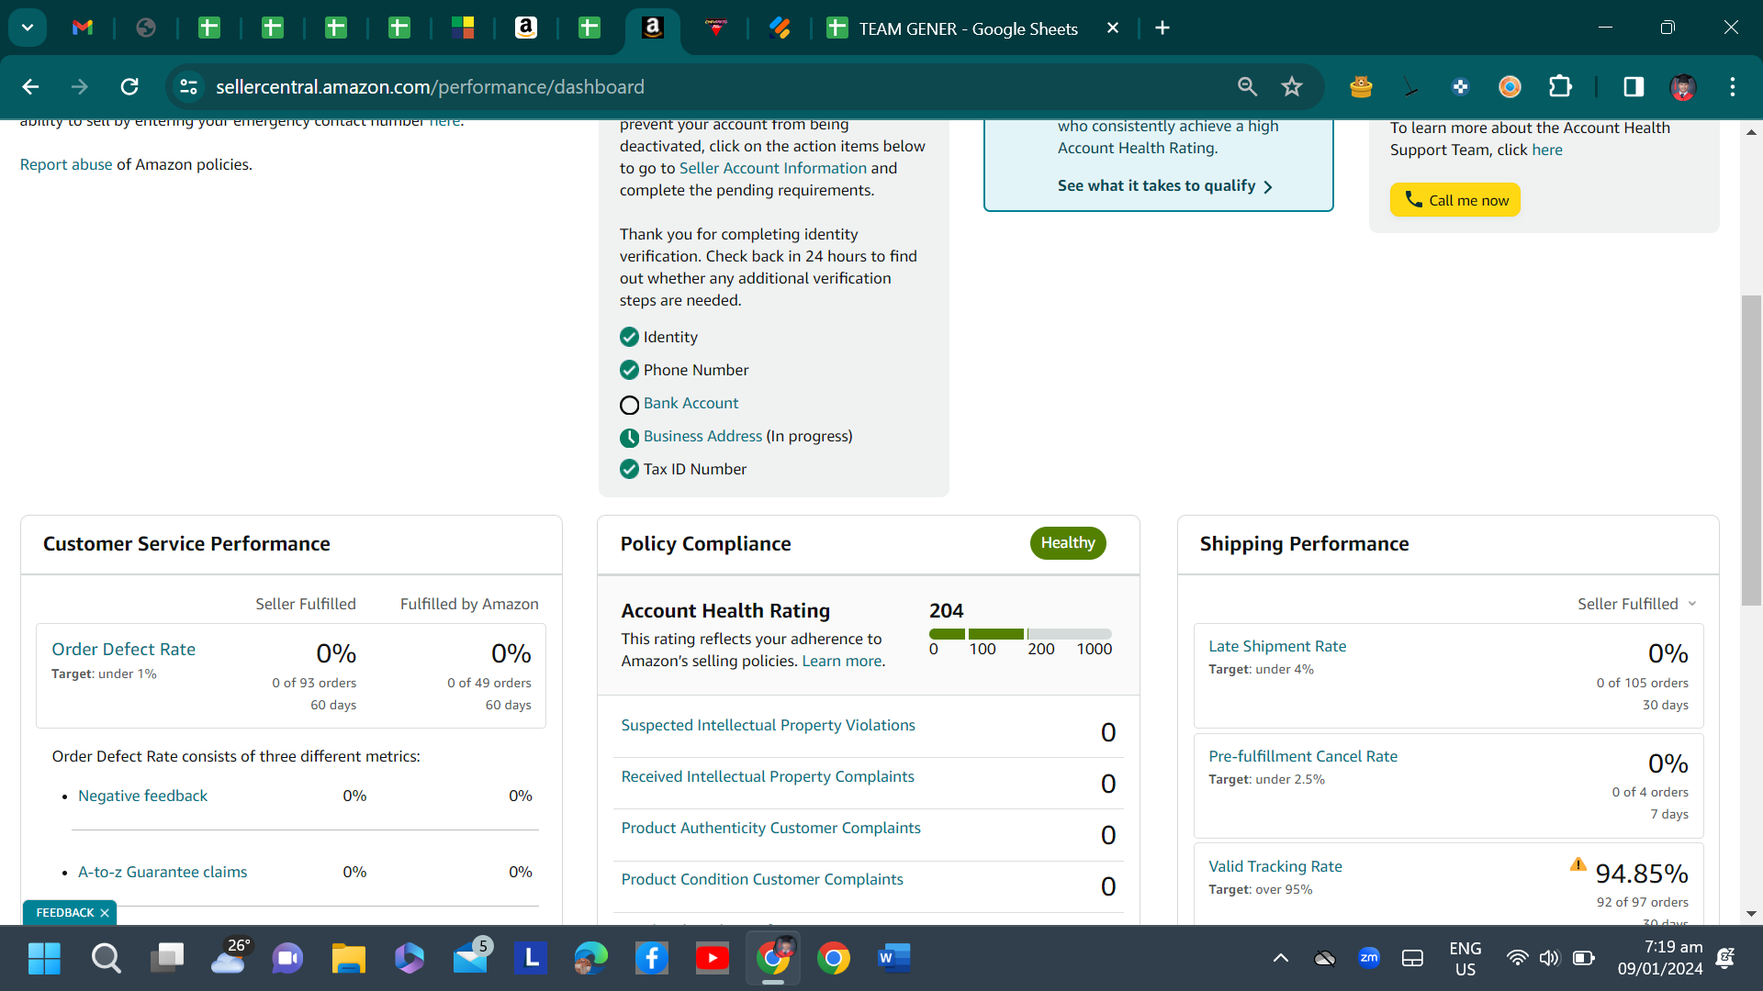Open Product Condition Customer Complaints
The width and height of the screenshot is (1763, 991).
click(x=762, y=879)
